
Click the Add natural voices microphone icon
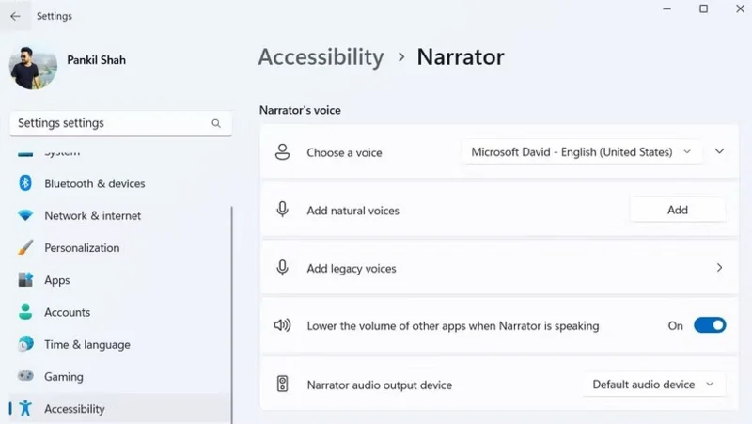pos(283,210)
